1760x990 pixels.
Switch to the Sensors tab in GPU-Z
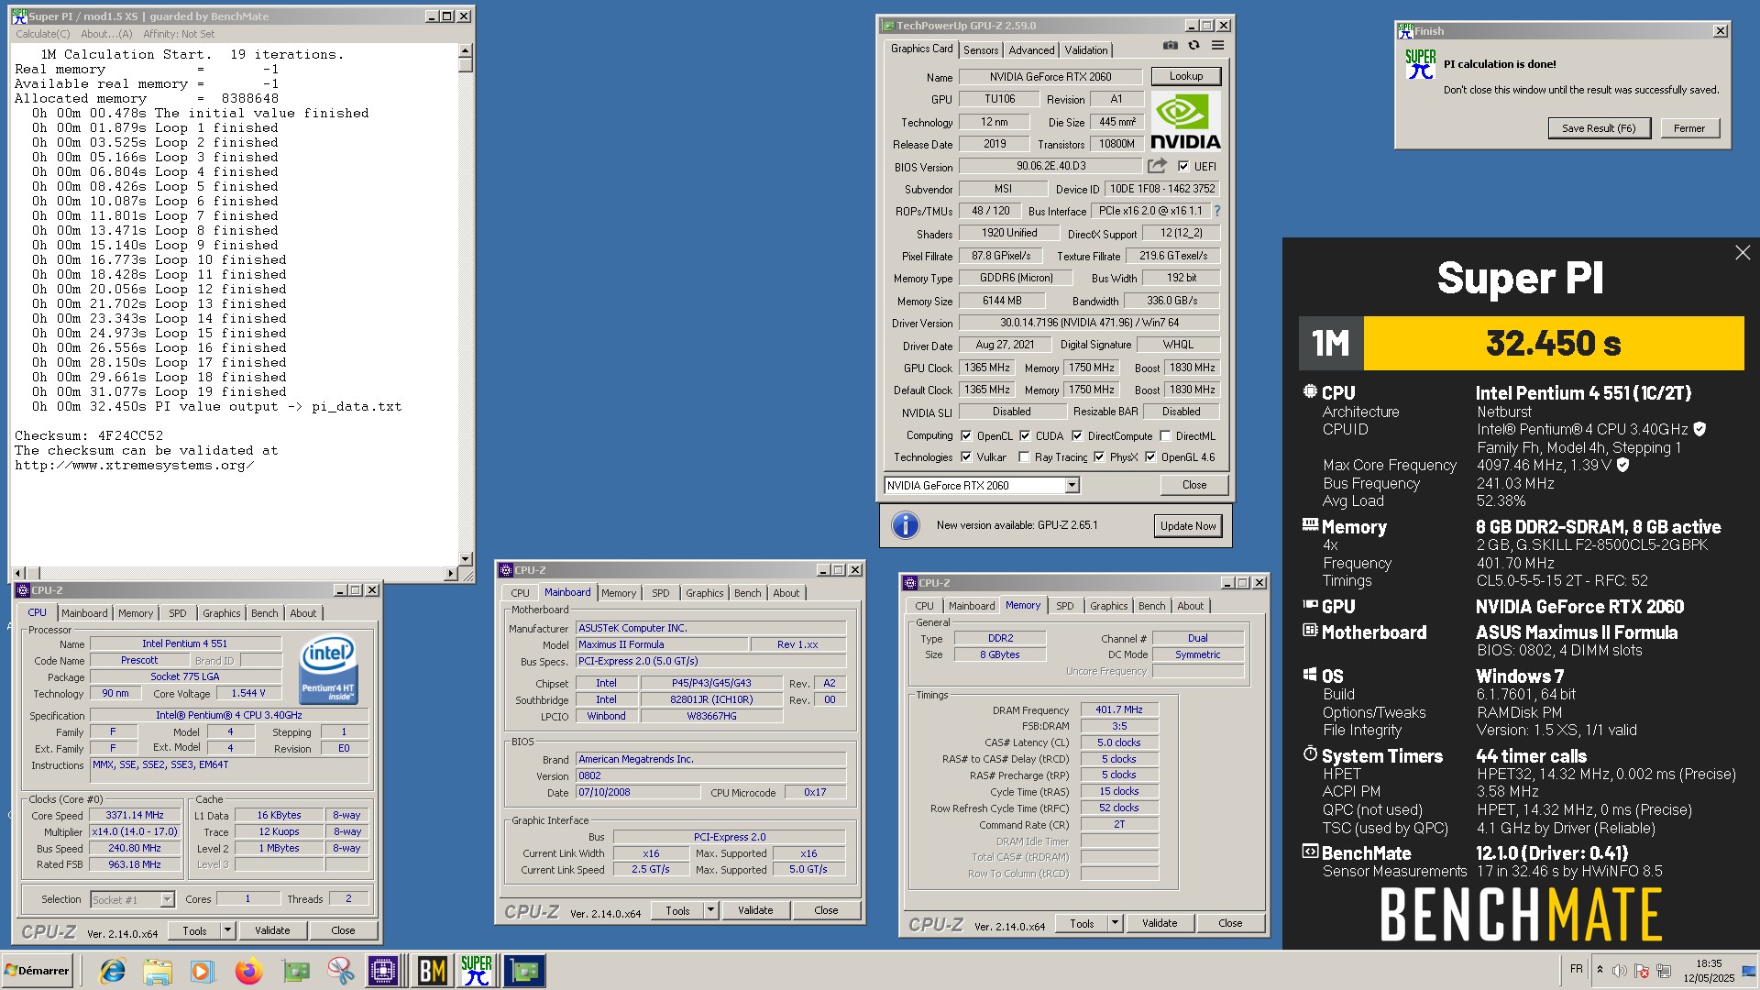pyautogui.click(x=981, y=49)
